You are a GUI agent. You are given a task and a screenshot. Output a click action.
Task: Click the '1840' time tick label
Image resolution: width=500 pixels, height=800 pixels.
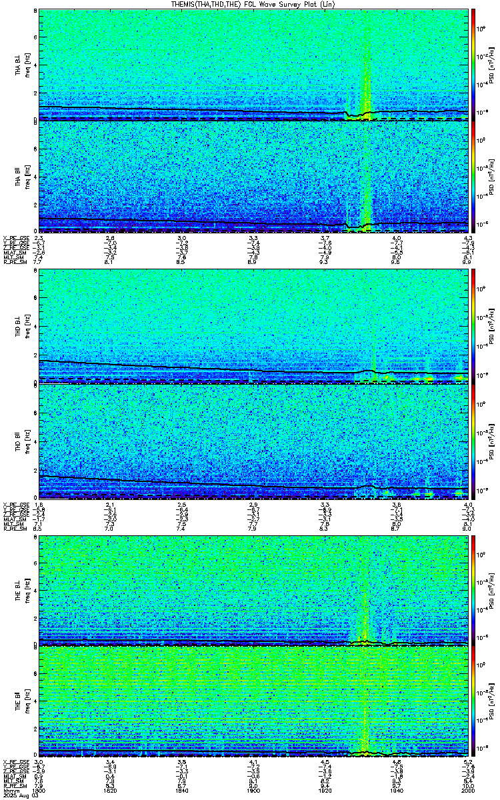pyautogui.click(x=182, y=790)
